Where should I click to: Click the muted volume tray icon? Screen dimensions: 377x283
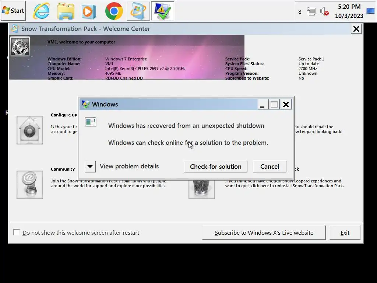pos(324,11)
